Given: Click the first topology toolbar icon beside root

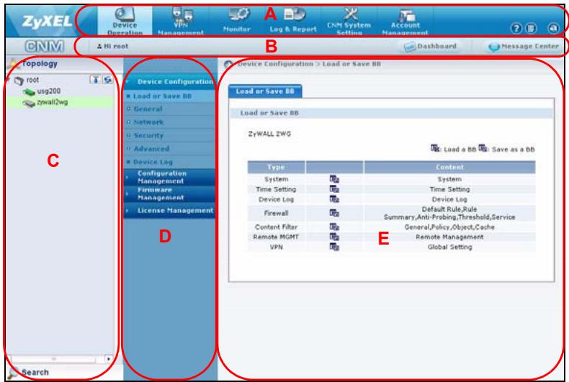Looking at the screenshot, I should tap(95, 79).
